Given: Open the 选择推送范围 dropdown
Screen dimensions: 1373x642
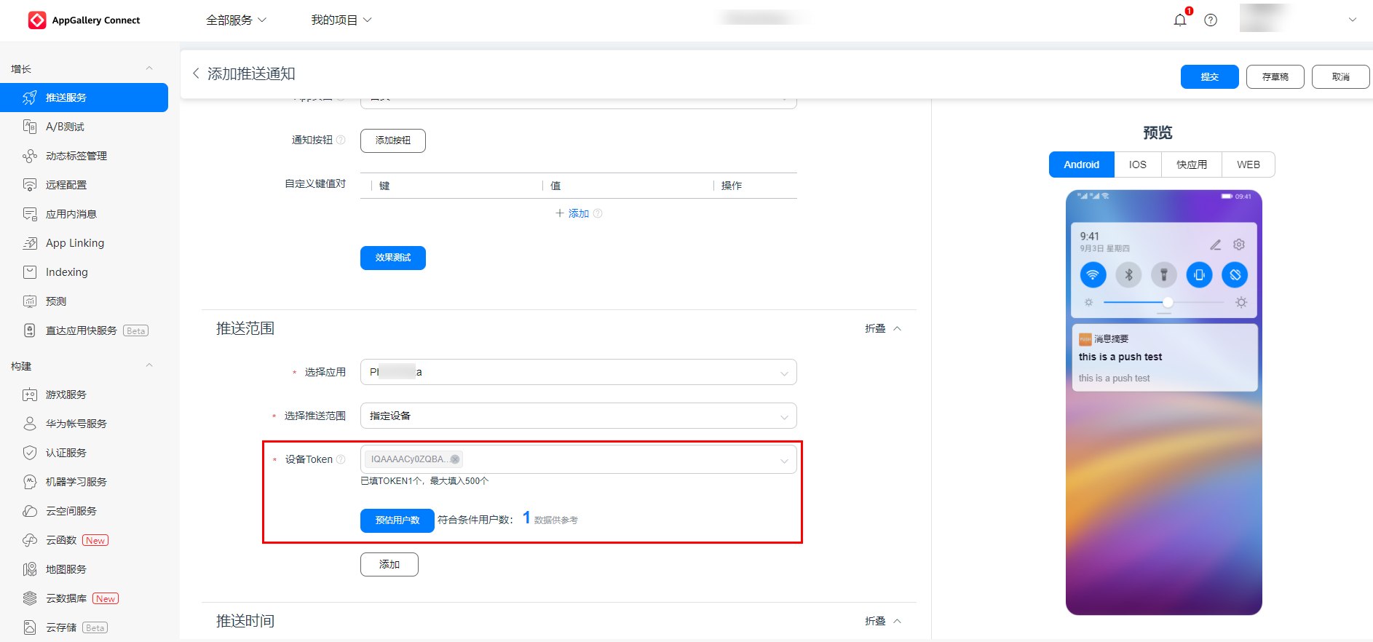Looking at the screenshot, I should tap(578, 416).
